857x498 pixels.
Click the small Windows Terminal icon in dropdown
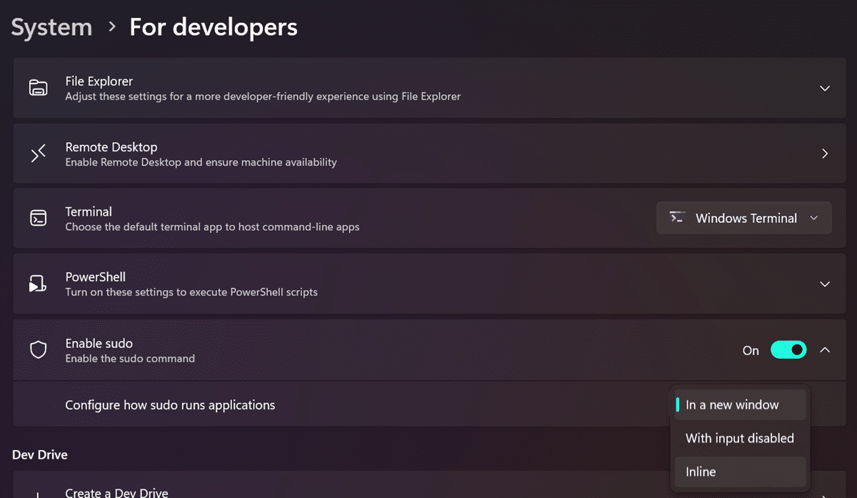[676, 218]
